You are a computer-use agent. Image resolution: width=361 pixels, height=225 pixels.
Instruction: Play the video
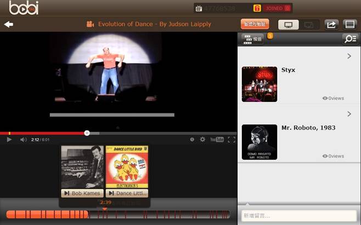[x=9, y=140]
